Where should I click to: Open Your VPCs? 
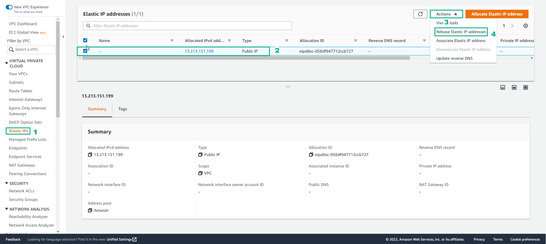coord(18,74)
